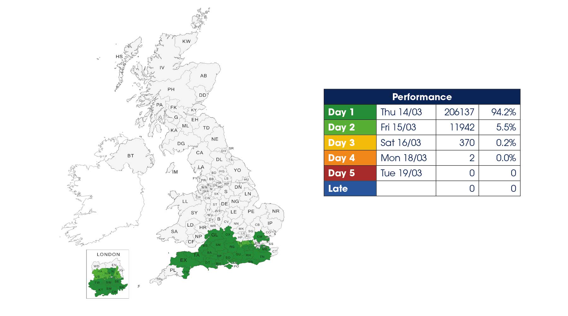Select the blue Late legend cell
The height and width of the screenshot is (316, 568).
coord(350,188)
